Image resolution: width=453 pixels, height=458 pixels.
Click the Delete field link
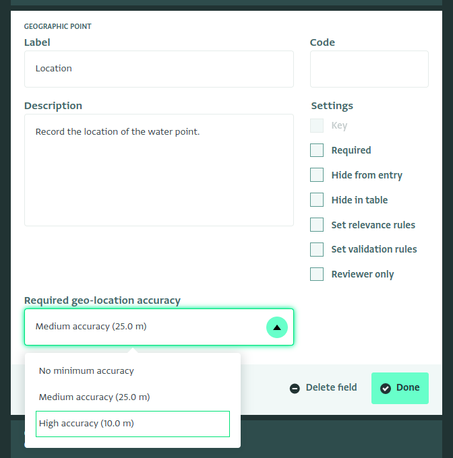tap(324, 388)
